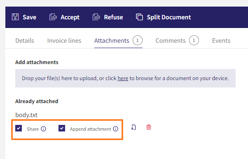This screenshot has height=159, width=248.
Task: Click the "here" link to browse files
Action: [x=123, y=78]
